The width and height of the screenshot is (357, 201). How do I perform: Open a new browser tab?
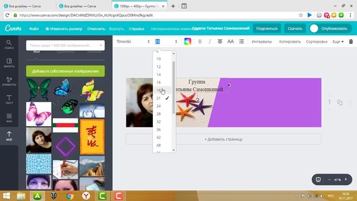pos(173,6)
